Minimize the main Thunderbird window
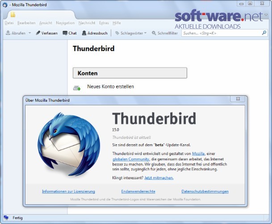The width and height of the screenshot is (272, 224). tap(241, 3)
